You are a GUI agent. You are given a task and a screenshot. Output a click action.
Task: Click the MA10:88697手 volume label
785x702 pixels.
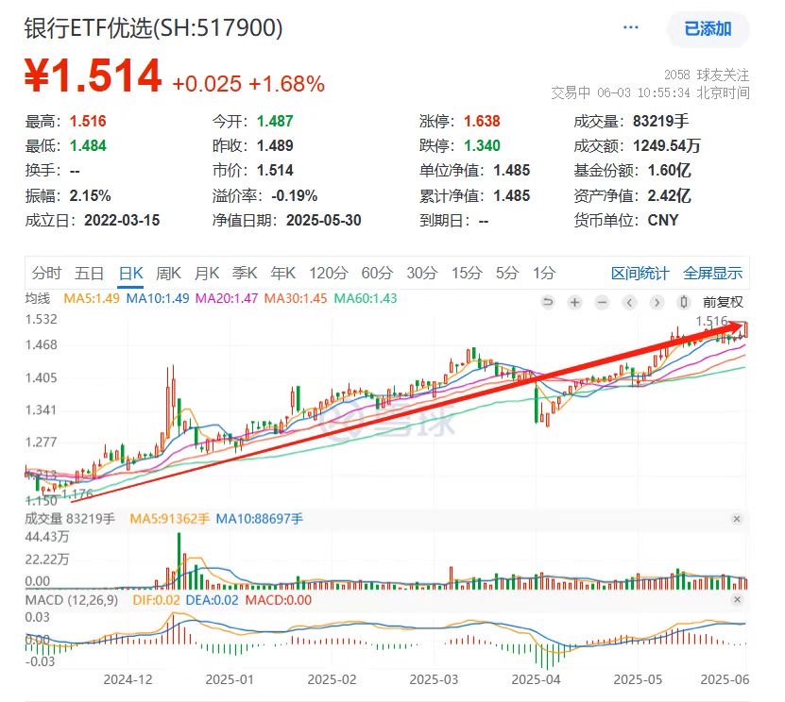pos(260,519)
